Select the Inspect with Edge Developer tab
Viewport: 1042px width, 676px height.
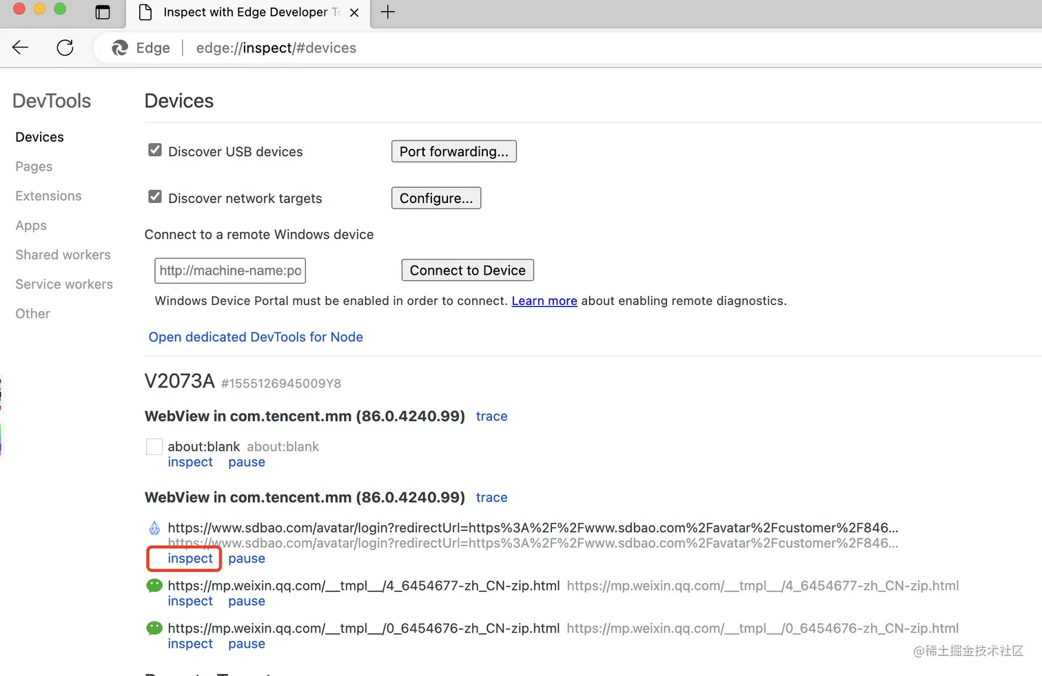tap(248, 12)
